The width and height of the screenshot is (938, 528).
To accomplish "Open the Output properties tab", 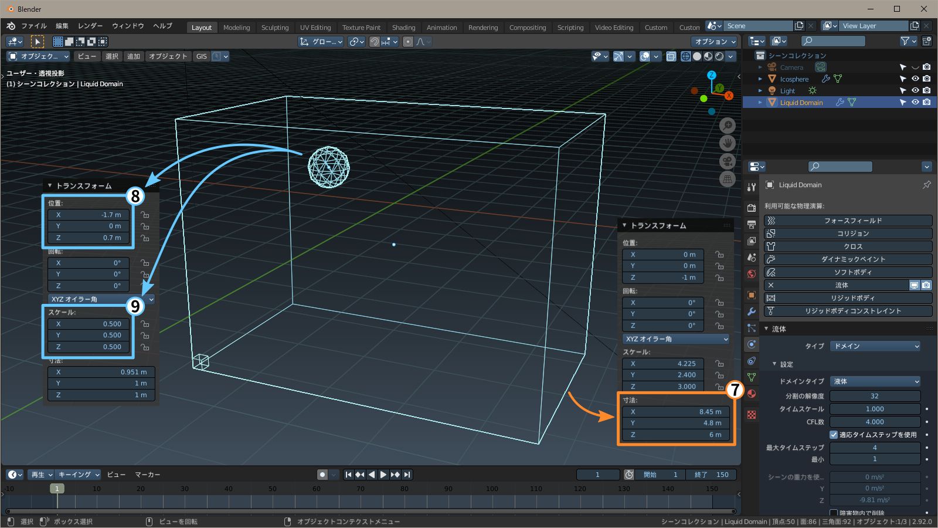I will coord(752,224).
